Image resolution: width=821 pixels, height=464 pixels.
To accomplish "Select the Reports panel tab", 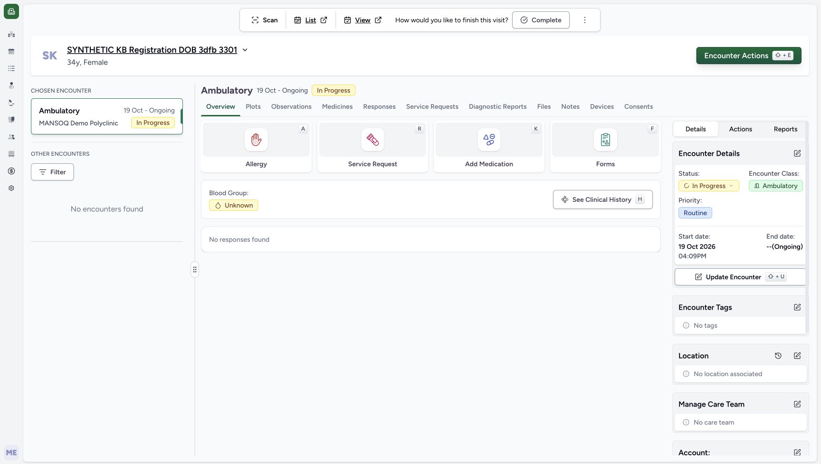I will click(x=785, y=129).
